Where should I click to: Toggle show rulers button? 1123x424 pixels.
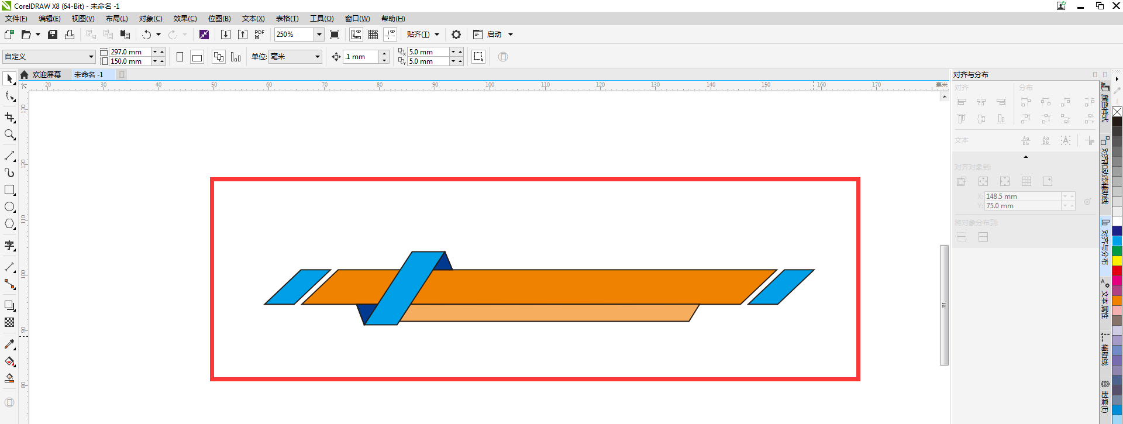point(356,35)
